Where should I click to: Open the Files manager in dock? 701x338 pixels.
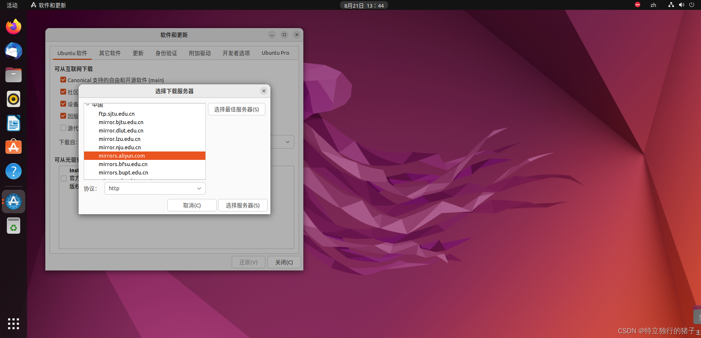(14, 75)
